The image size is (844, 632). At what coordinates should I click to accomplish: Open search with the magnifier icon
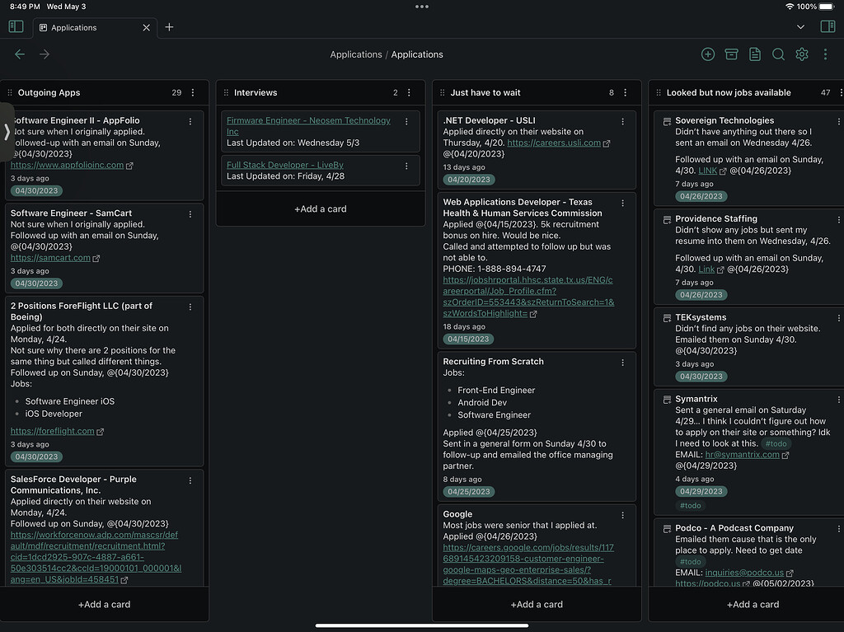(x=778, y=54)
